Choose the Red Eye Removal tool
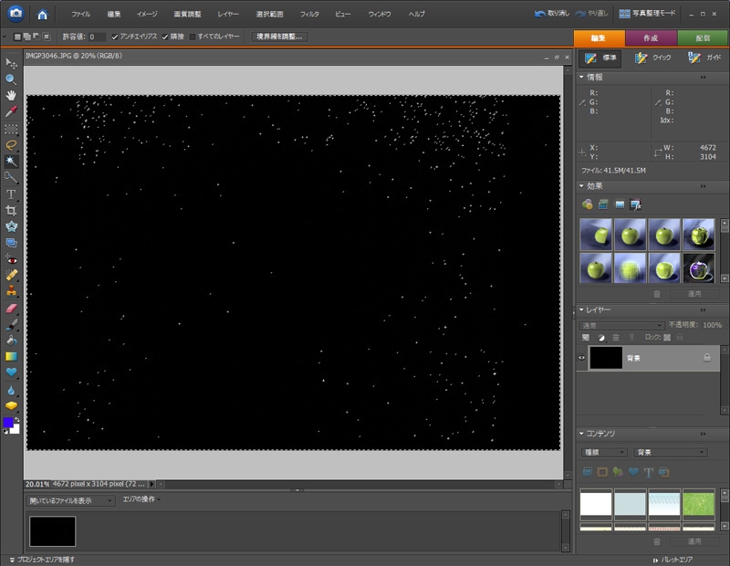 coord(11,258)
